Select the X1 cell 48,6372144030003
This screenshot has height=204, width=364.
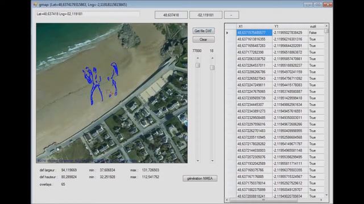click(x=254, y=150)
